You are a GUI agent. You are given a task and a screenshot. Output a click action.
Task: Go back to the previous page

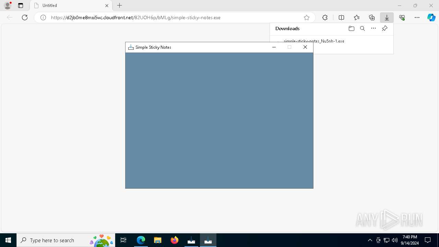[x=10, y=17]
